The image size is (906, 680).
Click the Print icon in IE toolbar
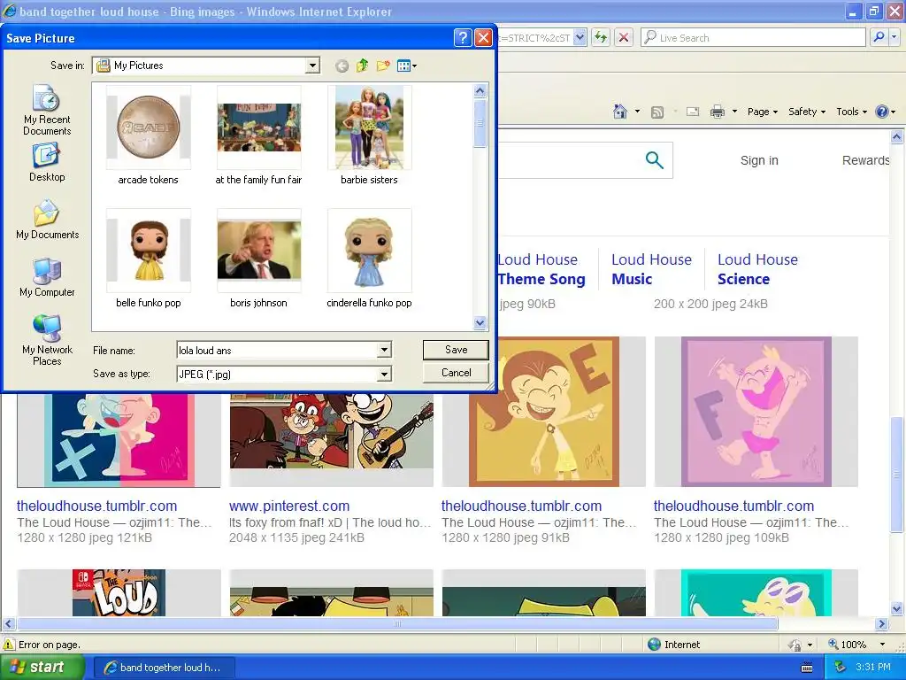tap(717, 112)
